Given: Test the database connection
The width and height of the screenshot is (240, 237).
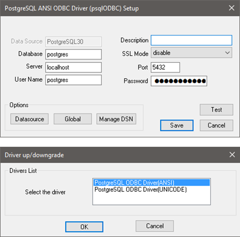Looking at the screenshot, I should (216, 109).
